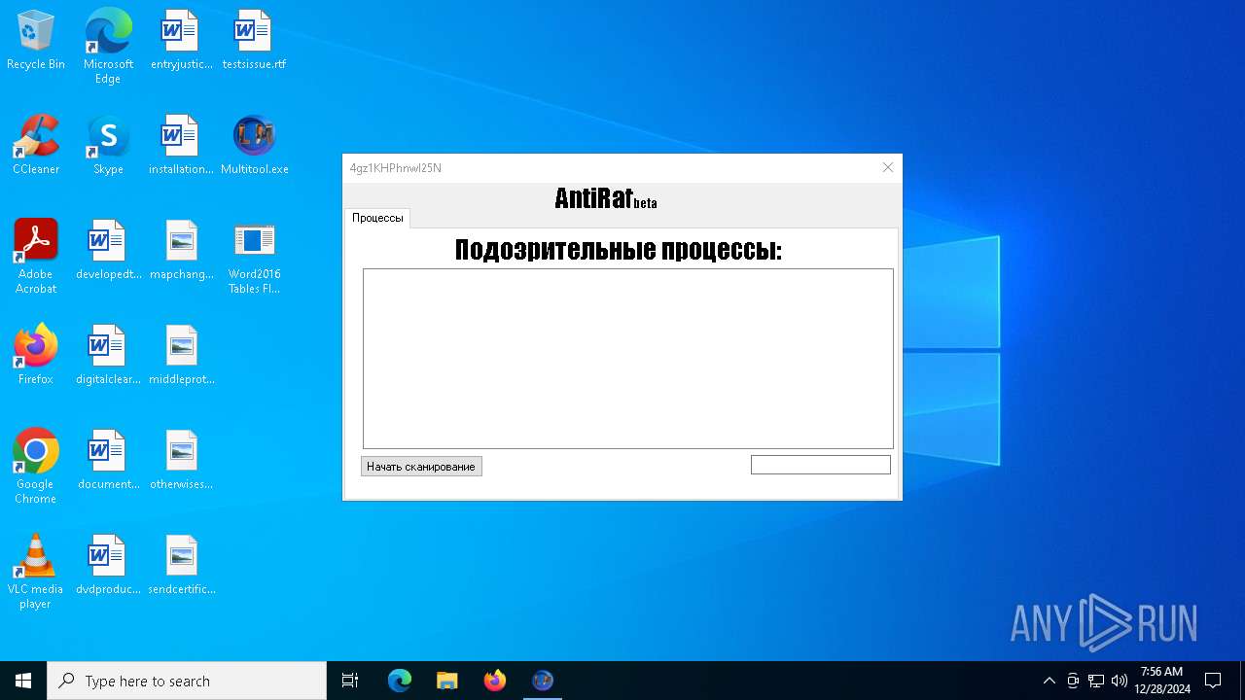Open Edge from the taskbar
Screen dimensions: 1245x700
coord(400,681)
